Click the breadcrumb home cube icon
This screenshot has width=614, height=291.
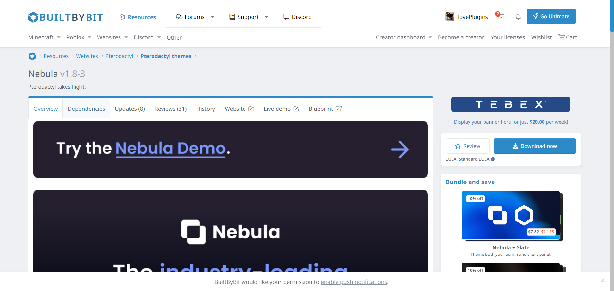[x=32, y=56]
